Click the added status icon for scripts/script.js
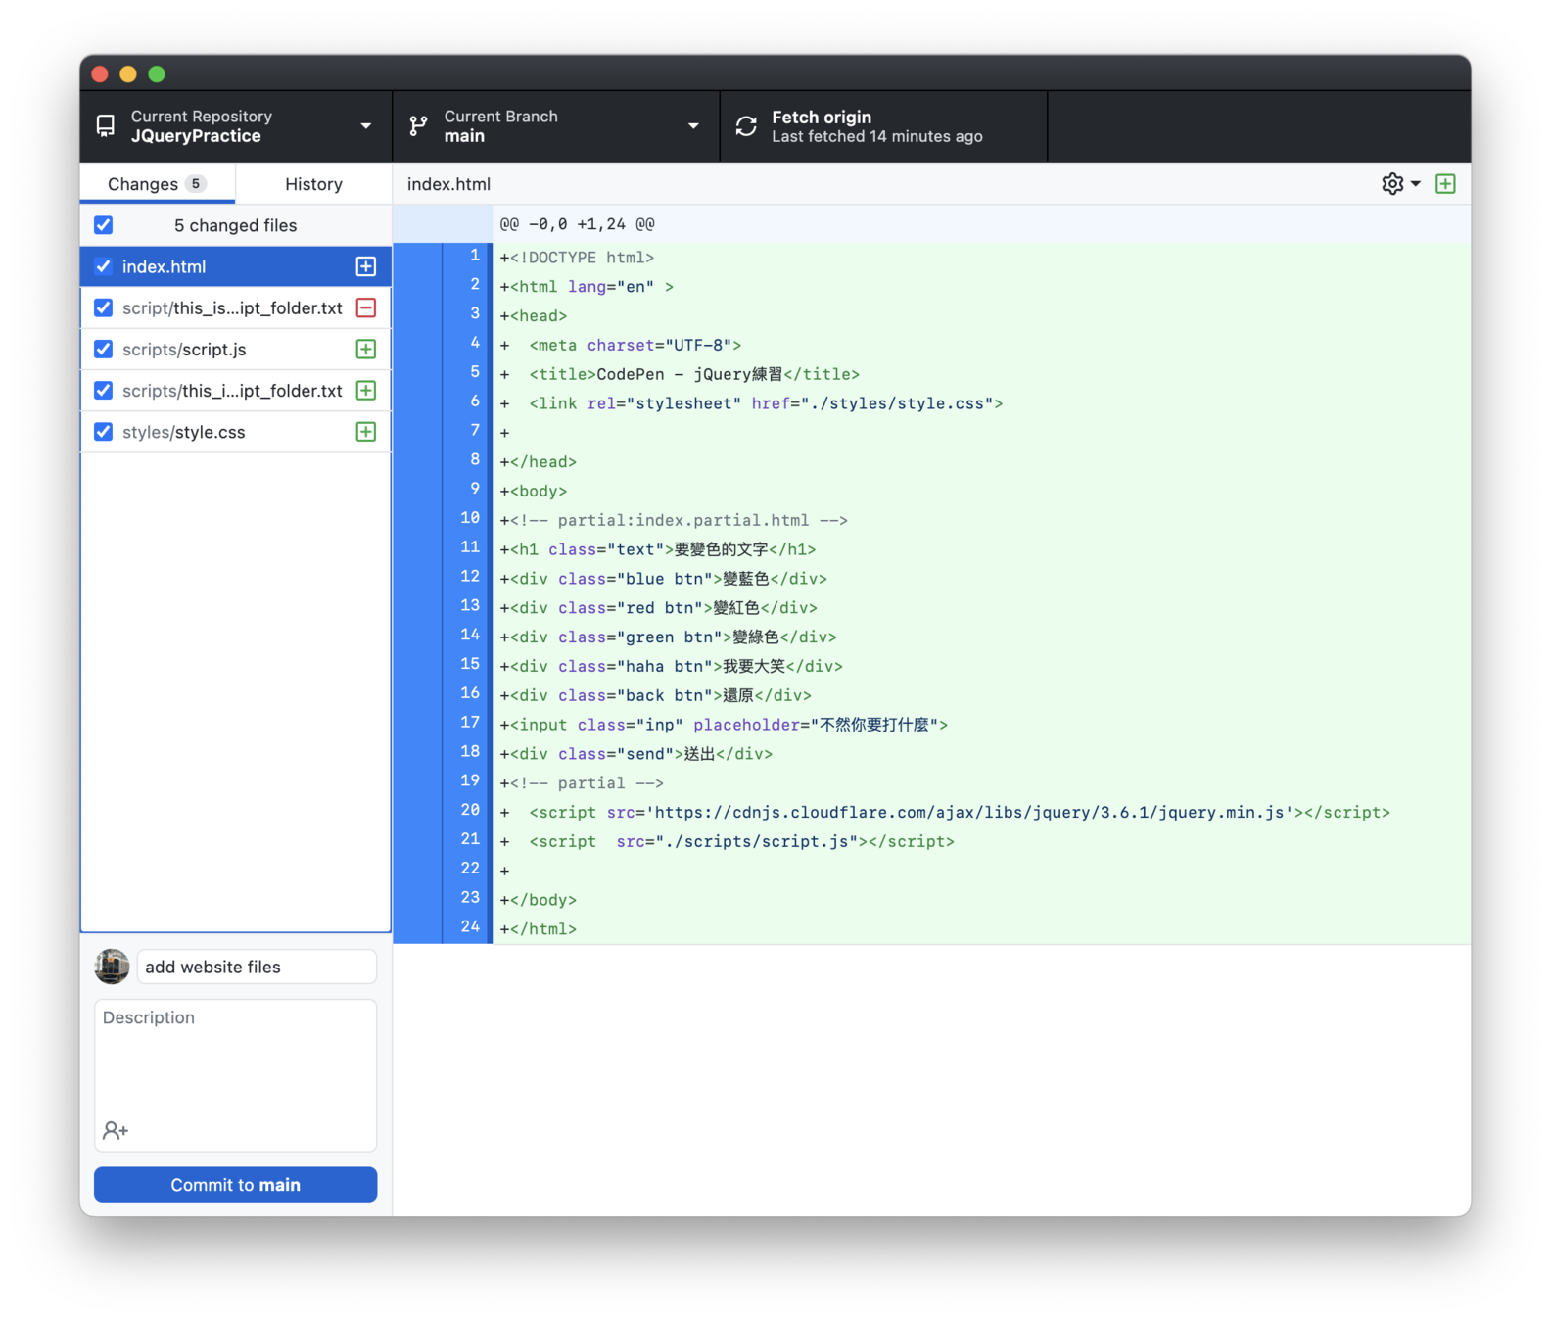The height and width of the screenshot is (1322, 1551). (x=366, y=350)
